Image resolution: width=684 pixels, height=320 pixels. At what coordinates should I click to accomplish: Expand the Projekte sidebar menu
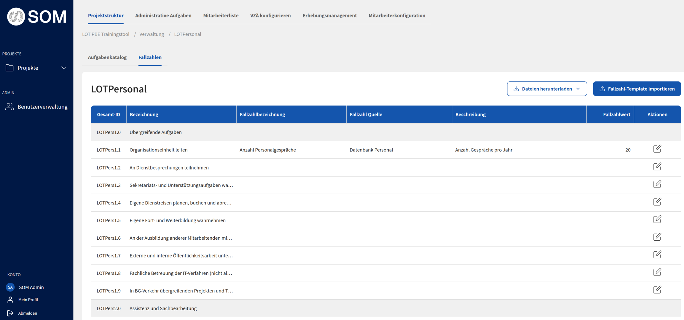36,68
